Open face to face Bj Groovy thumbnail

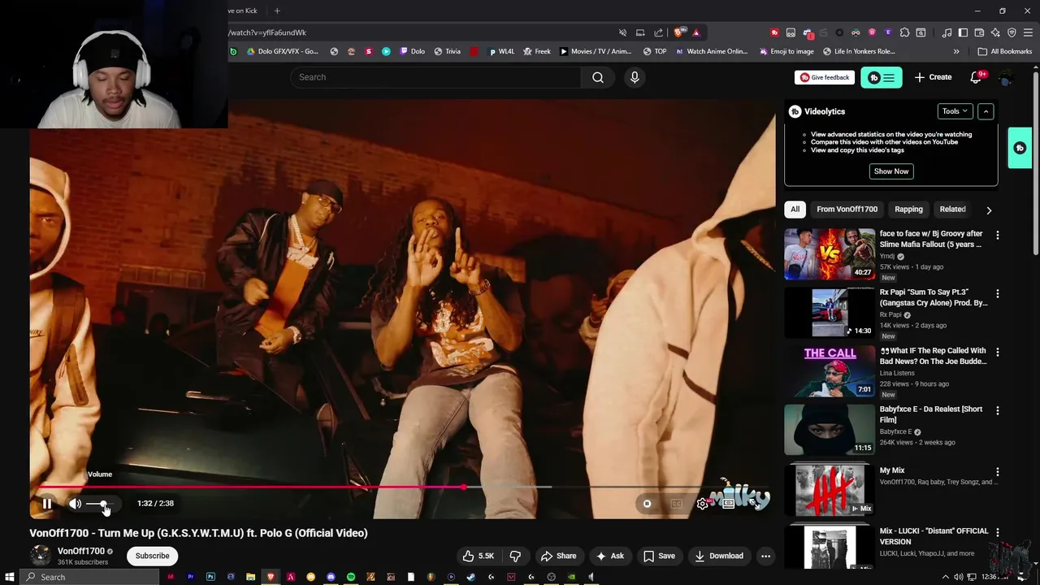tap(830, 253)
